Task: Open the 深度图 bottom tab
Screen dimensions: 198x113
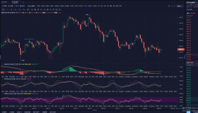Action: click(x=45, y=112)
